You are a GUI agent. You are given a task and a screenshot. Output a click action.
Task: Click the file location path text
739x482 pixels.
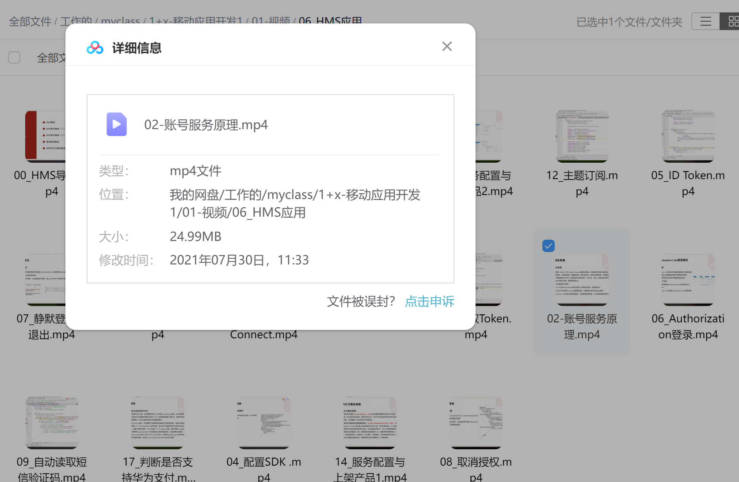[x=295, y=203]
